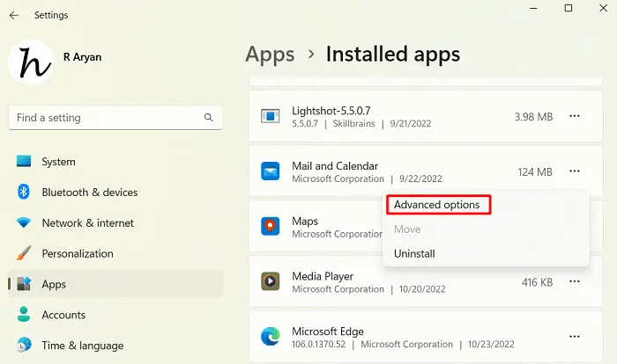Screen dimensions: 617x364
Task: Minimize the Settings window
Action: click(533, 8)
